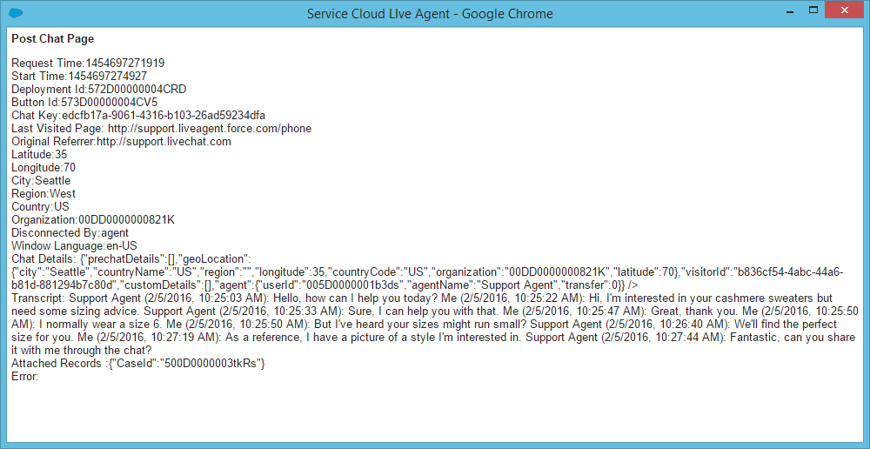Click the 'Error:' line
The height and width of the screenshot is (449, 870).
[x=25, y=377]
